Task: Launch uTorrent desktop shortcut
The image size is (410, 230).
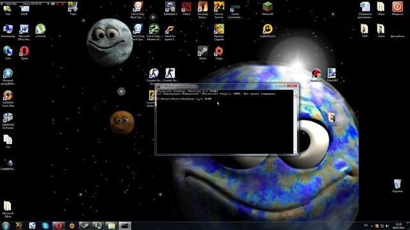Action: [x=40, y=31]
